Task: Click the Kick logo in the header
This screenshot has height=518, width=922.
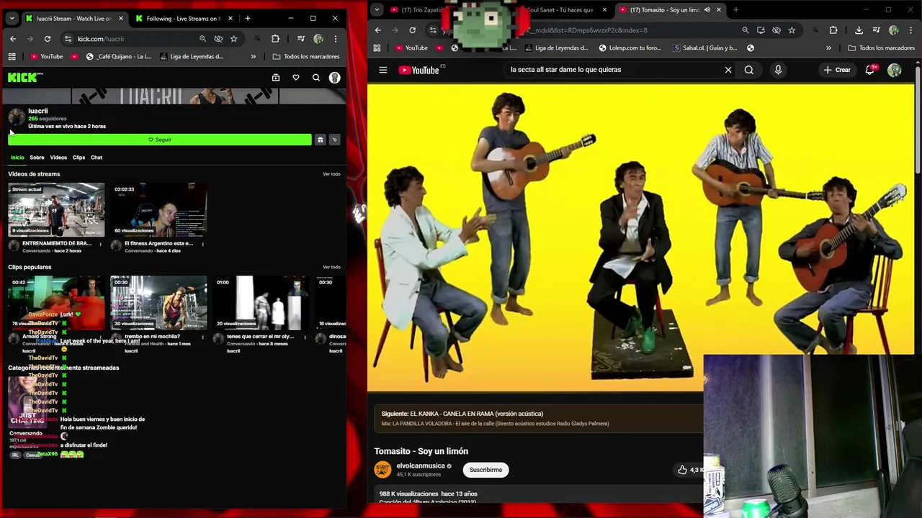Action: coord(25,77)
